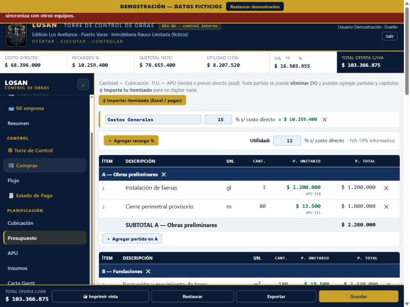The width and height of the screenshot is (410, 307).
Task: Click Agregar partida en A
Action: [x=132, y=239]
